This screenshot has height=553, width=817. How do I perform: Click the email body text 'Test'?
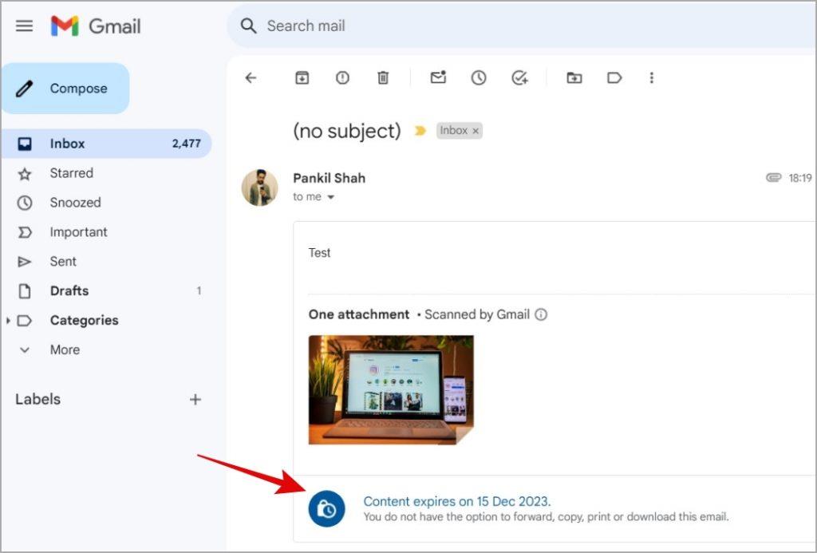coord(319,253)
